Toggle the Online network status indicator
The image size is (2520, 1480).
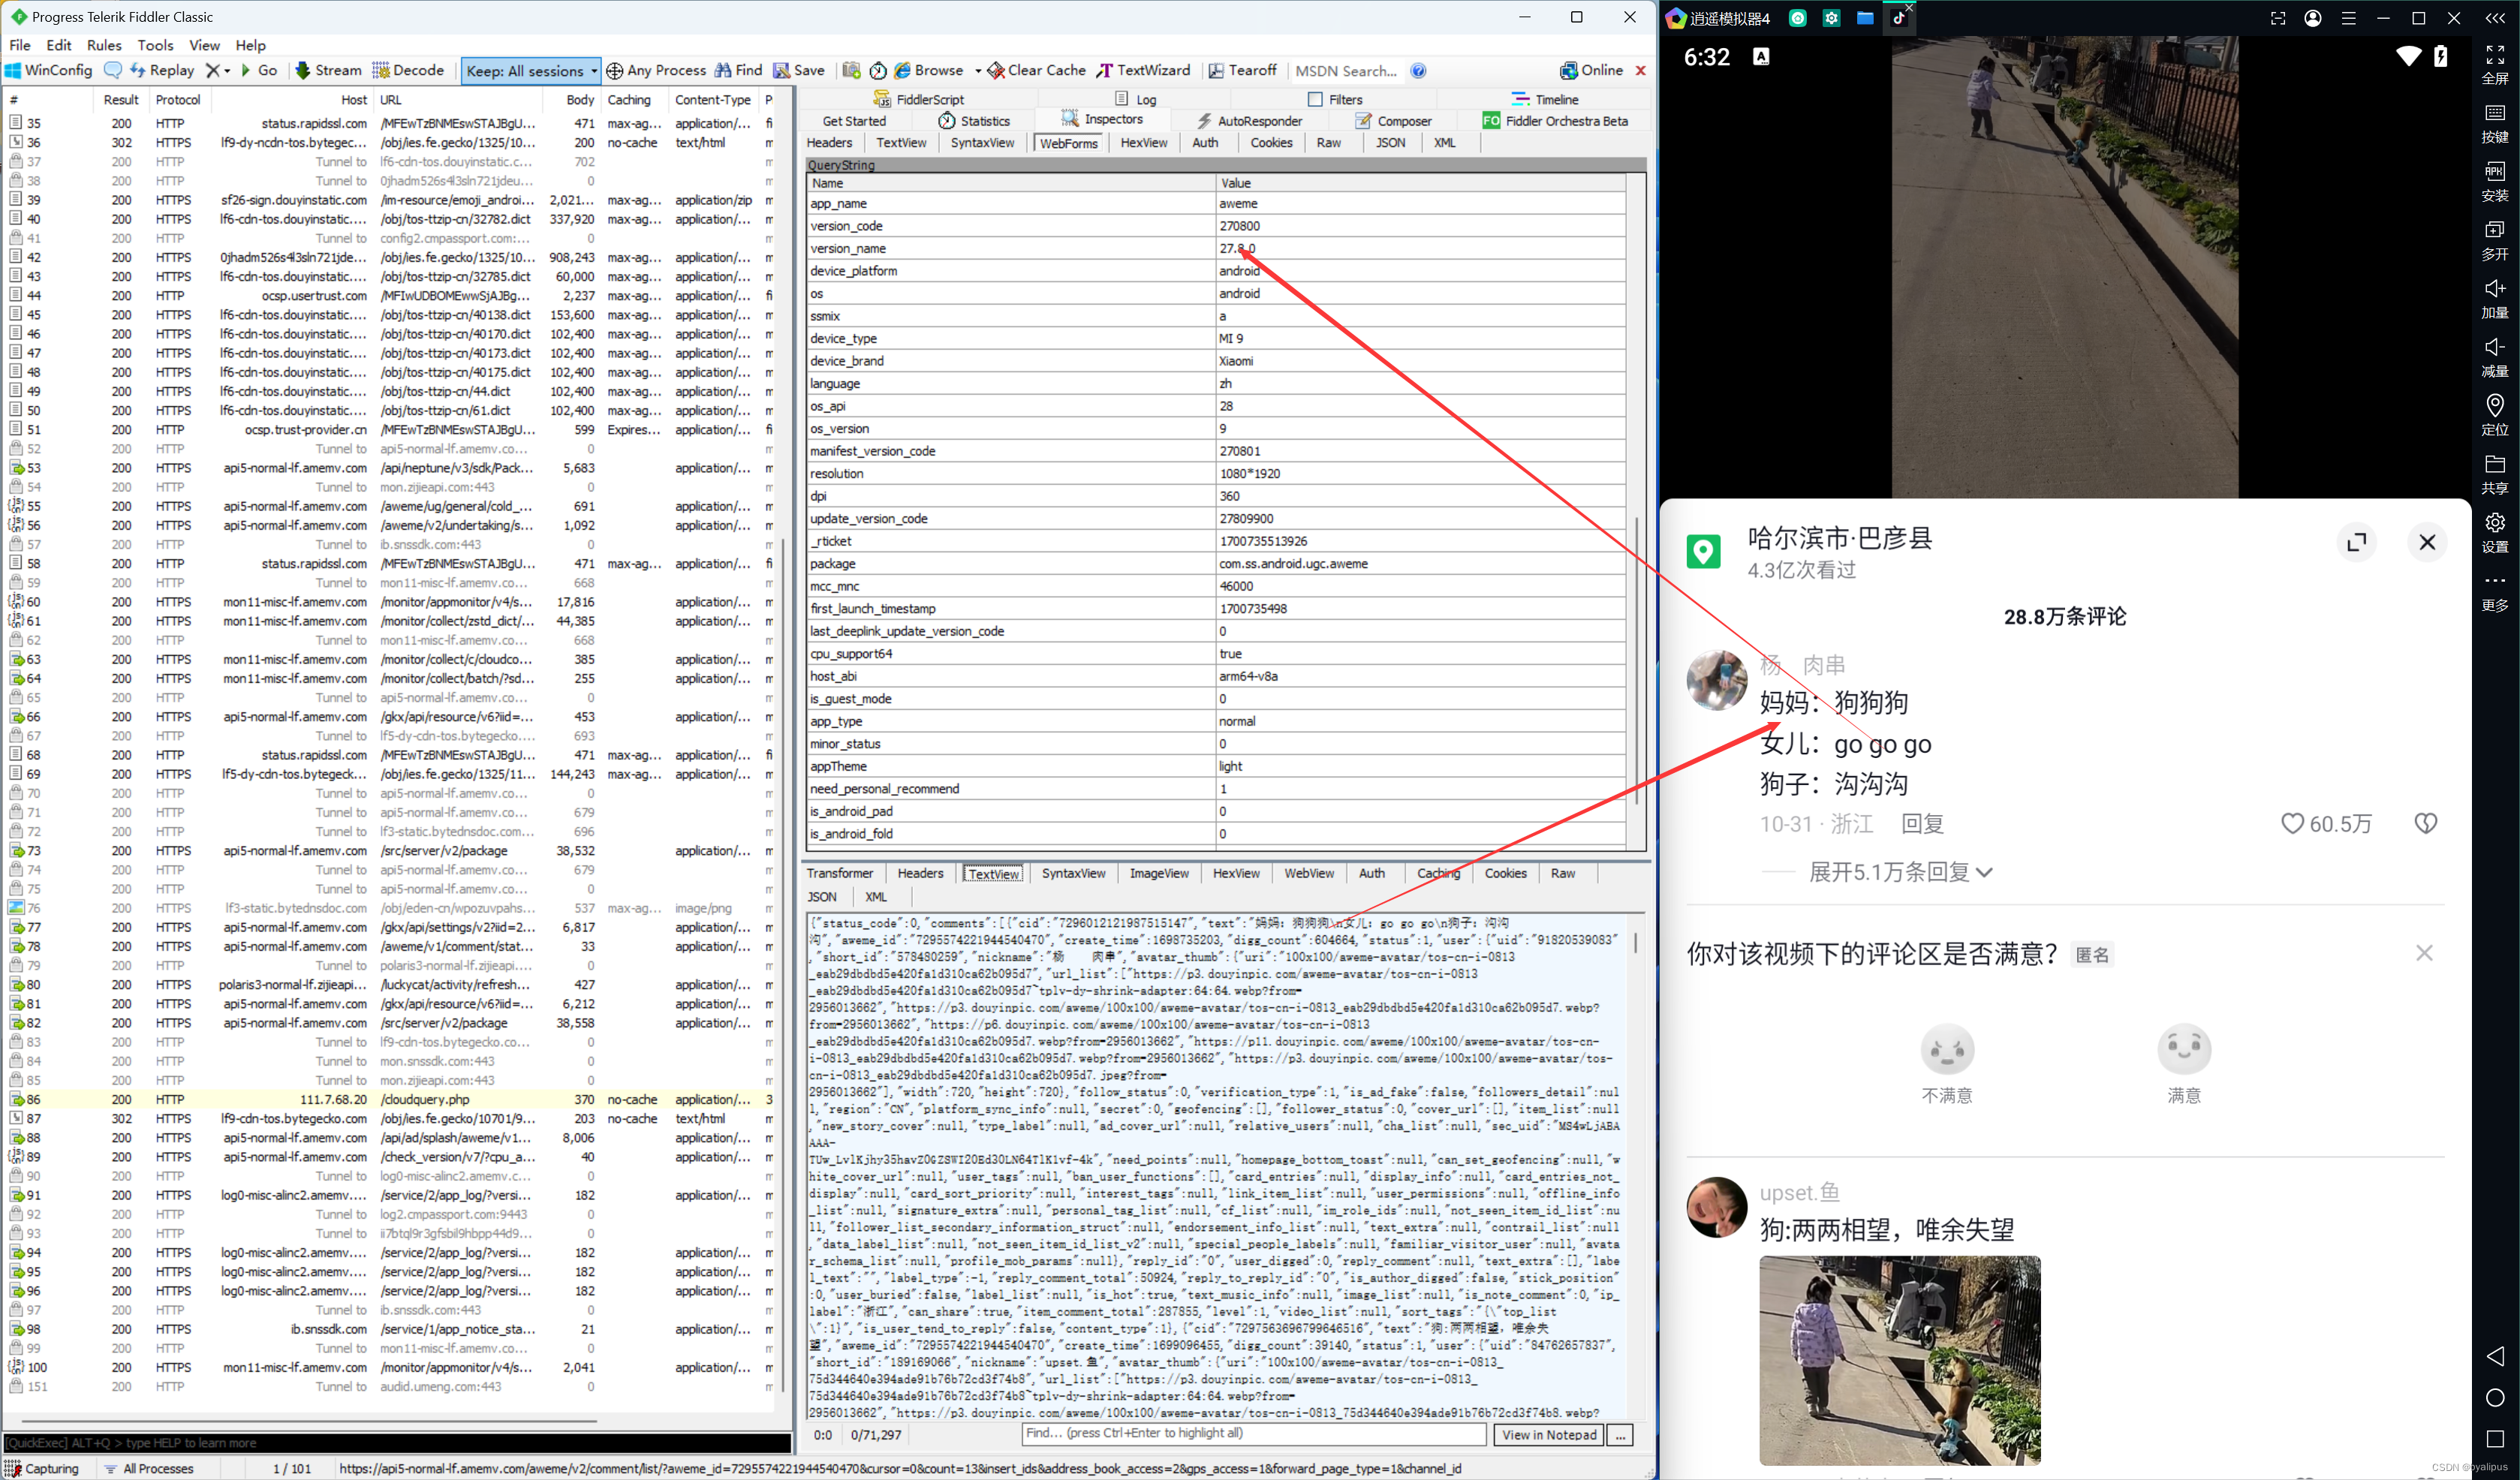point(1591,70)
